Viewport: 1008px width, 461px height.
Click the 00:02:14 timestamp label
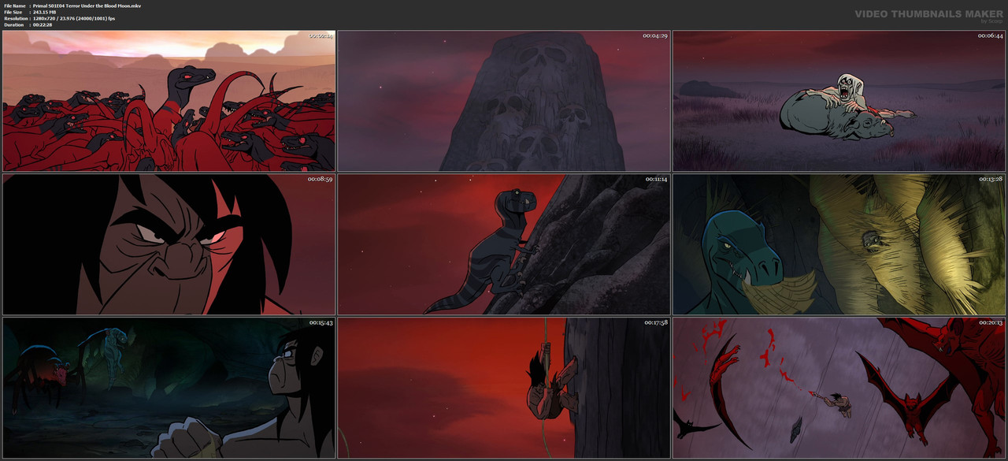click(x=321, y=35)
